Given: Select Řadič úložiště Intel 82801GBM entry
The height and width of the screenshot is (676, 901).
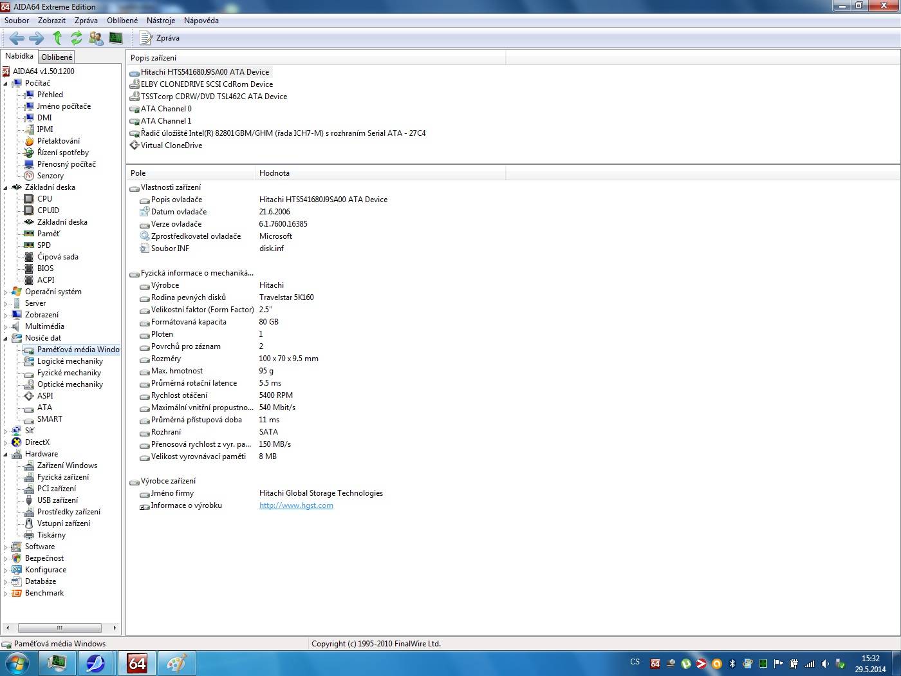Looking at the screenshot, I should 283,133.
